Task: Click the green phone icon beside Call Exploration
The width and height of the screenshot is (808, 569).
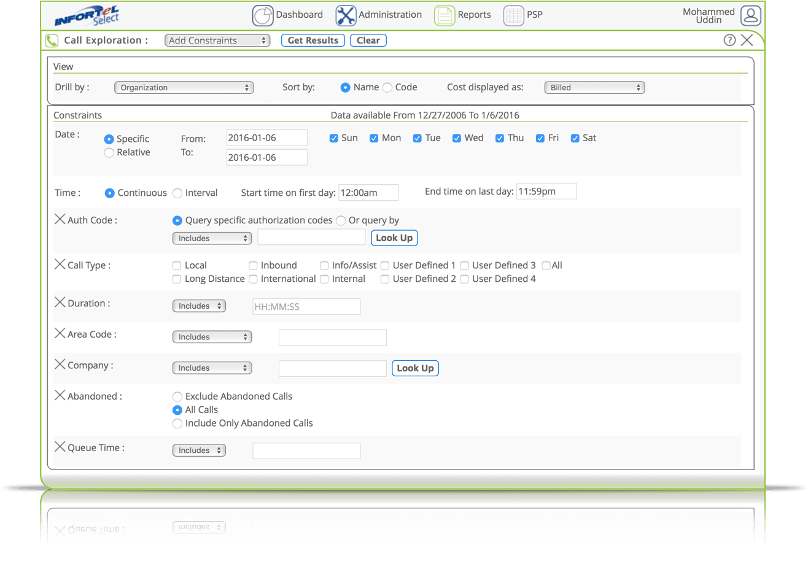Action: (x=52, y=40)
